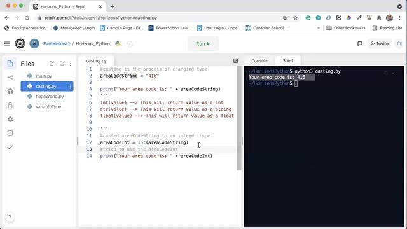Image resolution: width=407 pixels, height=229 pixels.
Task: Open User Login bookmark
Action: click(x=219, y=28)
